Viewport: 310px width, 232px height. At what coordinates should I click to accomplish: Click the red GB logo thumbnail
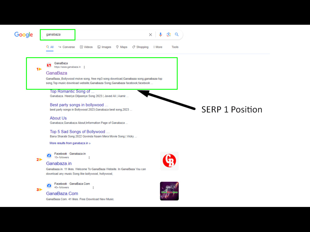coord(169,161)
